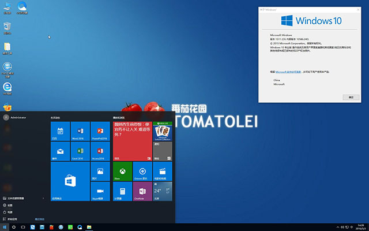
Task: Open the Windows Store tile
Action: click(69, 181)
